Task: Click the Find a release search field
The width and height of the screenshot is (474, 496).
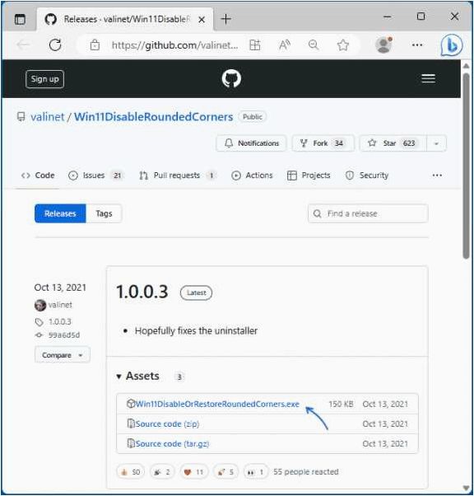Action: pyautogui.click(x=368, y=213)
